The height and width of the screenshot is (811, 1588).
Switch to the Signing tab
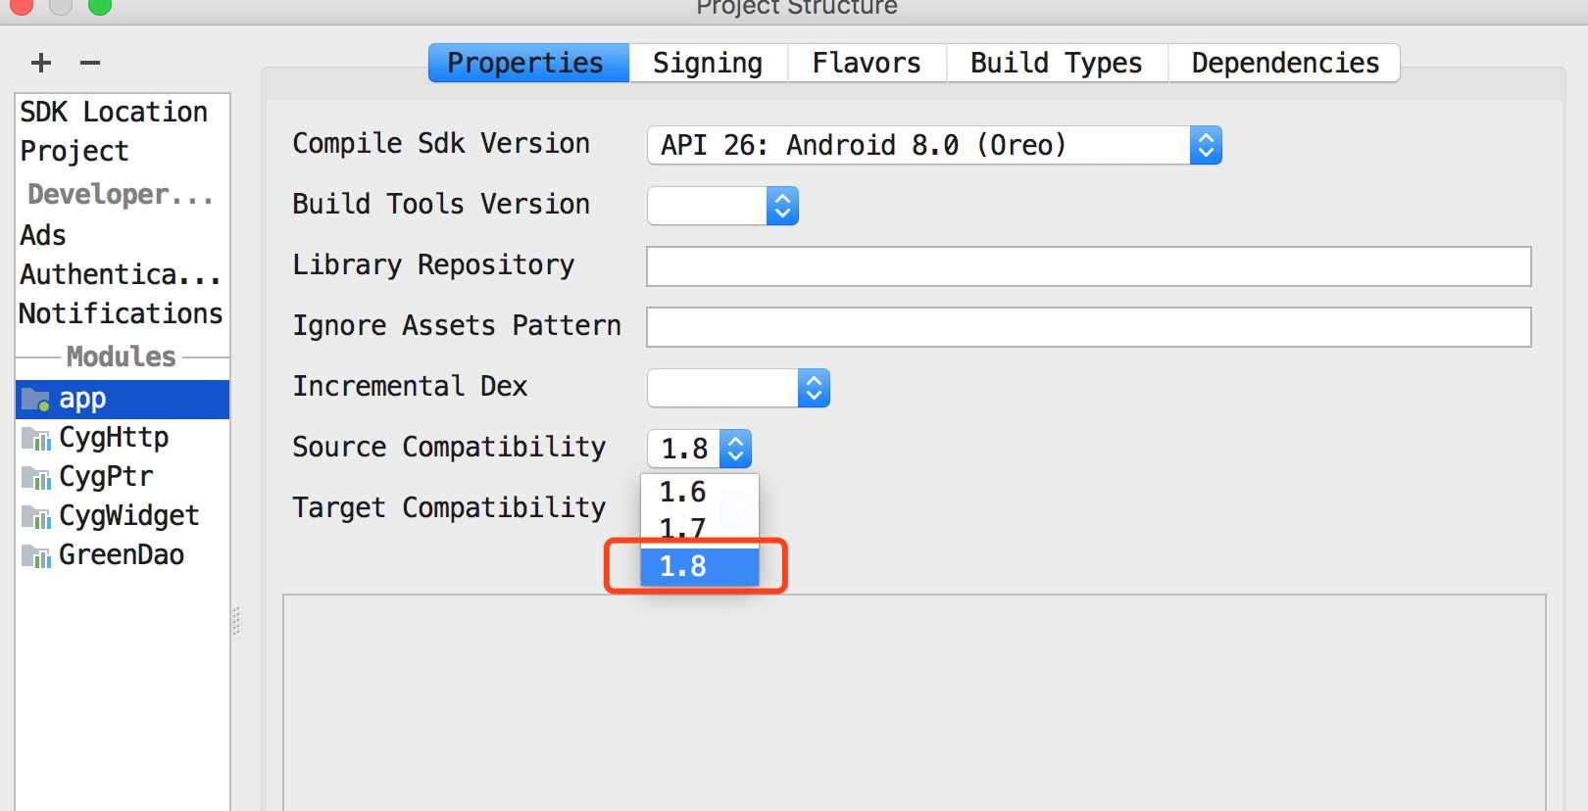pos(707,64)
